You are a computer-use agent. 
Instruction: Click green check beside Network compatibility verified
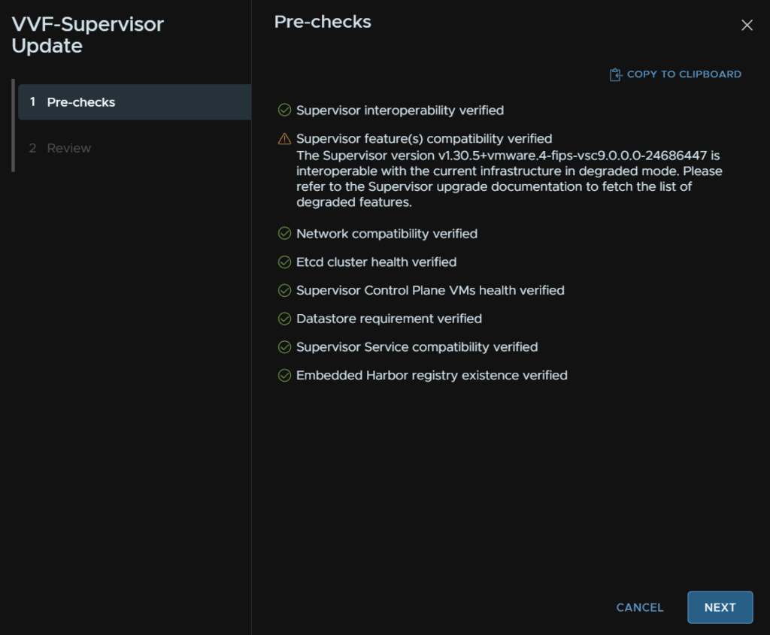[284, 234]
